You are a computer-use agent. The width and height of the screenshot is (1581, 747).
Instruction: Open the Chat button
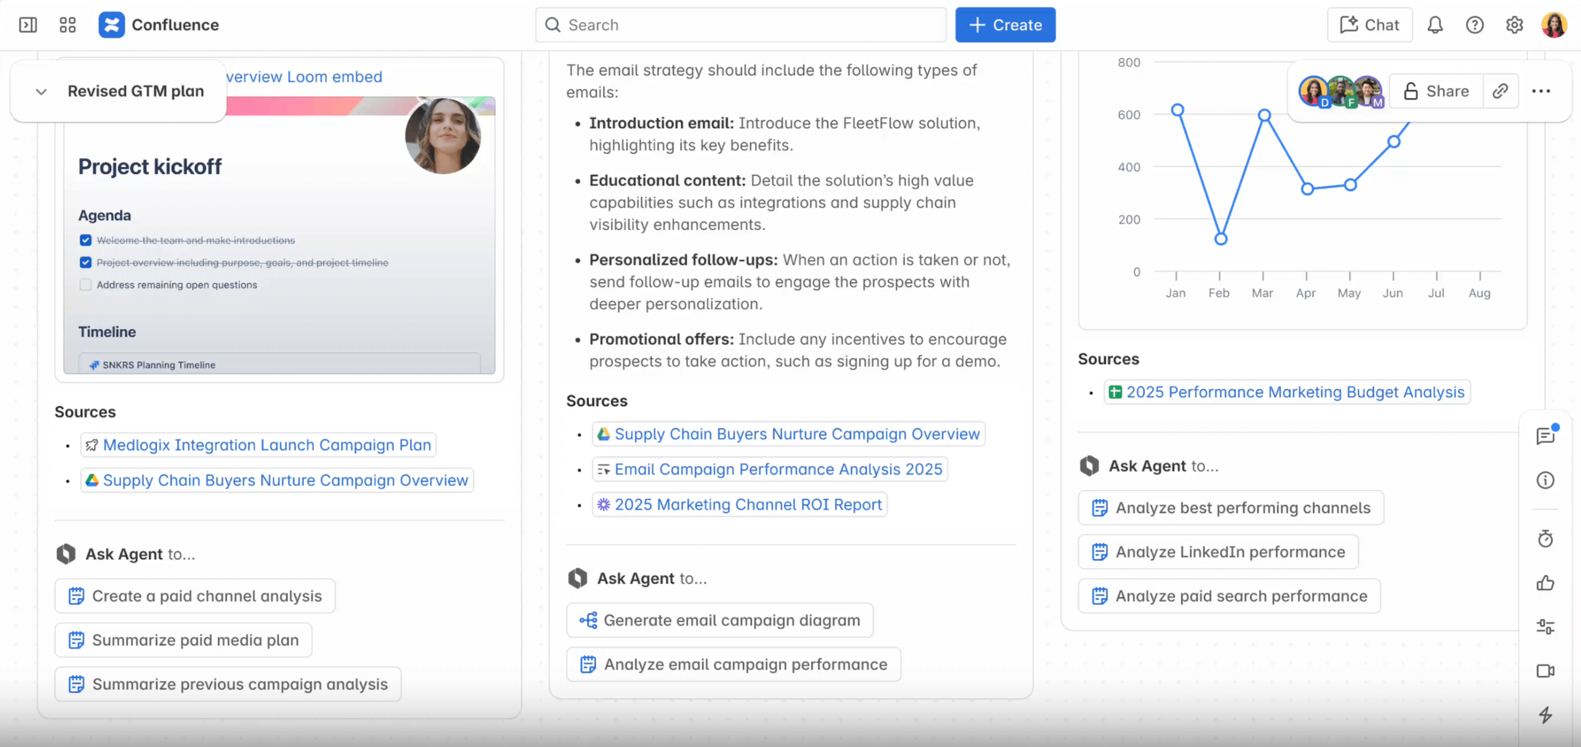coord(1369,25)
